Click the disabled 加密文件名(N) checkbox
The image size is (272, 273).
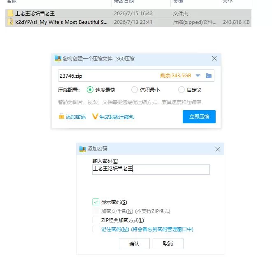(x=96, y=211)
